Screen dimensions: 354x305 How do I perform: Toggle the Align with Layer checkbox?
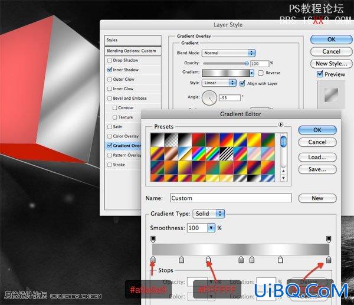(x=242, y=83)
